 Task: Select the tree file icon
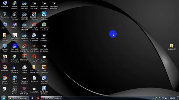pos(5,89)
